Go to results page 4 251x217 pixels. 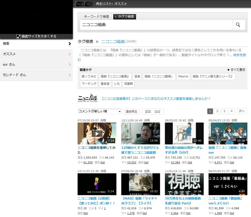[232, 111]
